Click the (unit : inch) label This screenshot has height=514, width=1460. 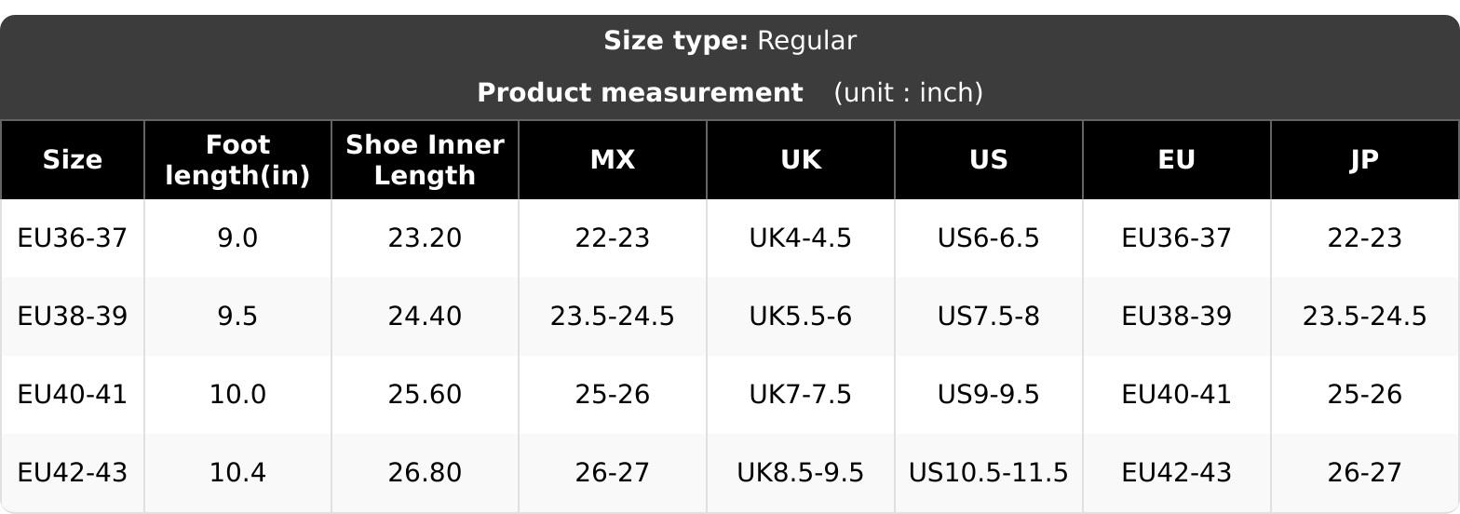[x=908, y=93]
